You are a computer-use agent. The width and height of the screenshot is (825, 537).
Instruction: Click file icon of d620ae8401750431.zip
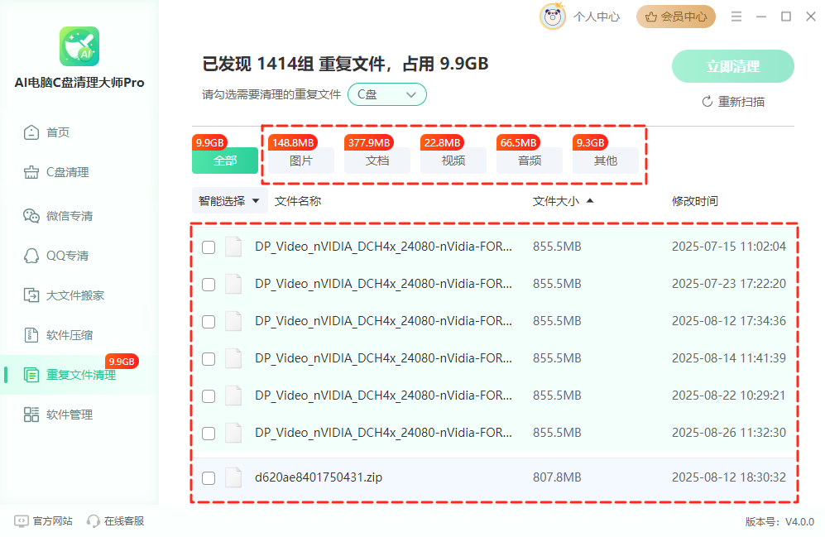click(233, 477)
